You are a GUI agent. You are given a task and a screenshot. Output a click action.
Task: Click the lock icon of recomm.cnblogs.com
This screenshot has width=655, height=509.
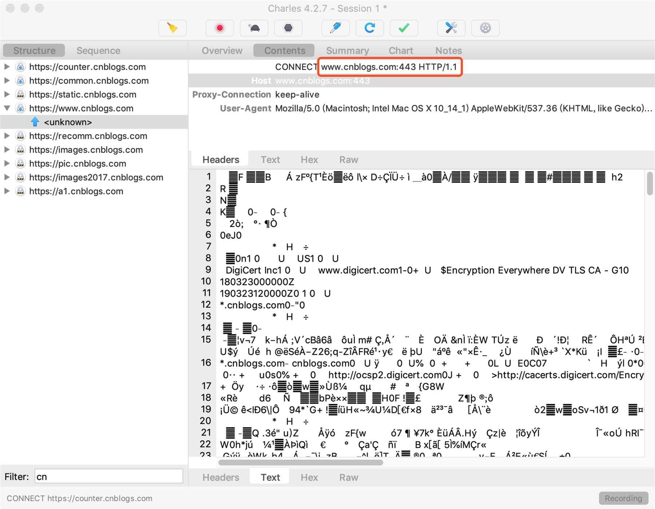[x=21, y=136]
